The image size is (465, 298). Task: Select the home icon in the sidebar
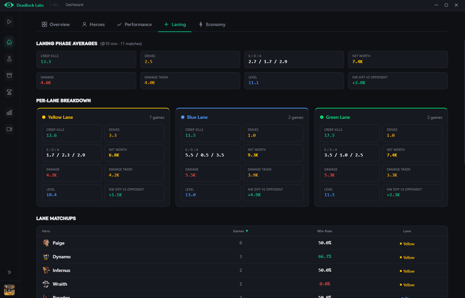tap(9, 42)
